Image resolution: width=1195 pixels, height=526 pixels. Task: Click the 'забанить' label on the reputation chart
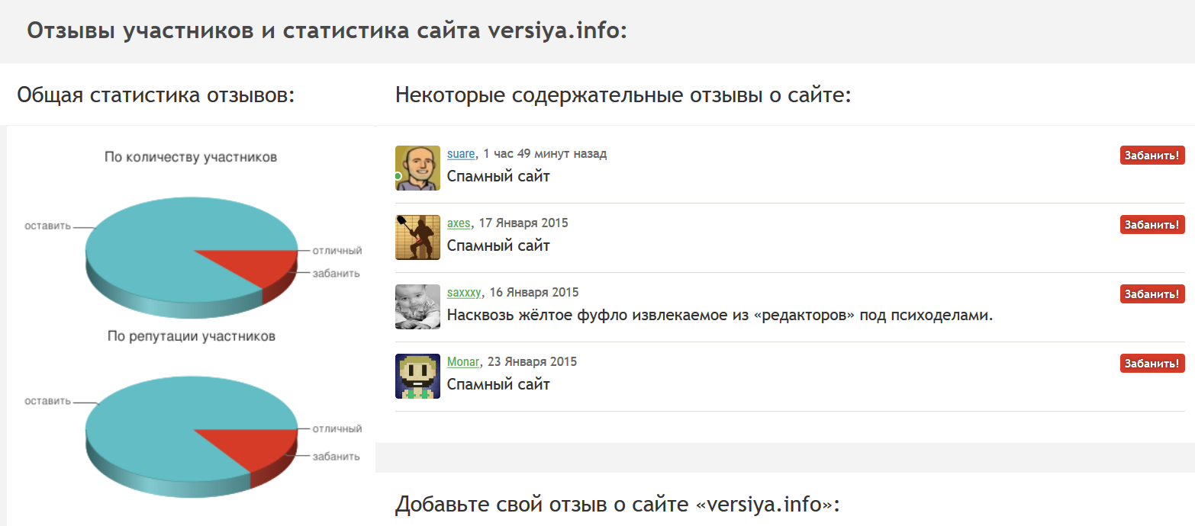click(336, 457)
